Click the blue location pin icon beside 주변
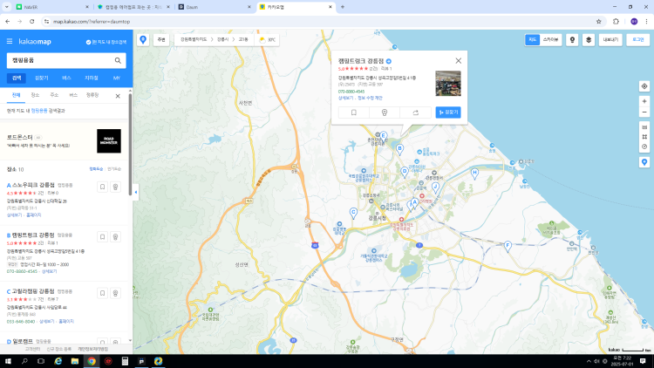 143,39
